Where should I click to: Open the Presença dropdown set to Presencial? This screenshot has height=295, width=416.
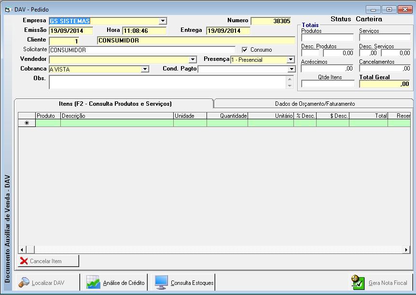[x=290, y=59]
